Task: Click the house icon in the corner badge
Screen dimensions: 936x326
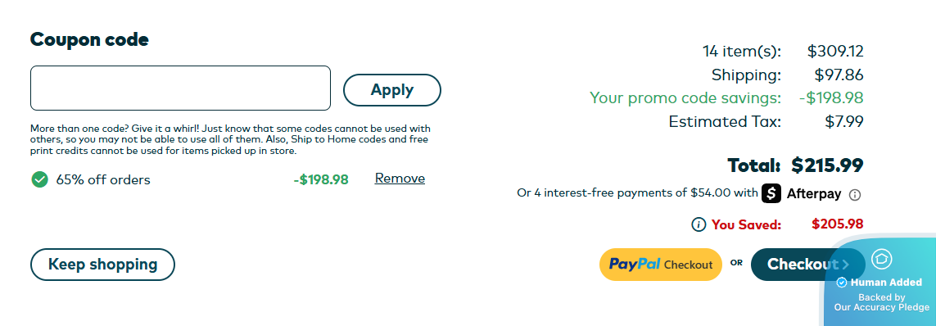Action: [882, 259]
